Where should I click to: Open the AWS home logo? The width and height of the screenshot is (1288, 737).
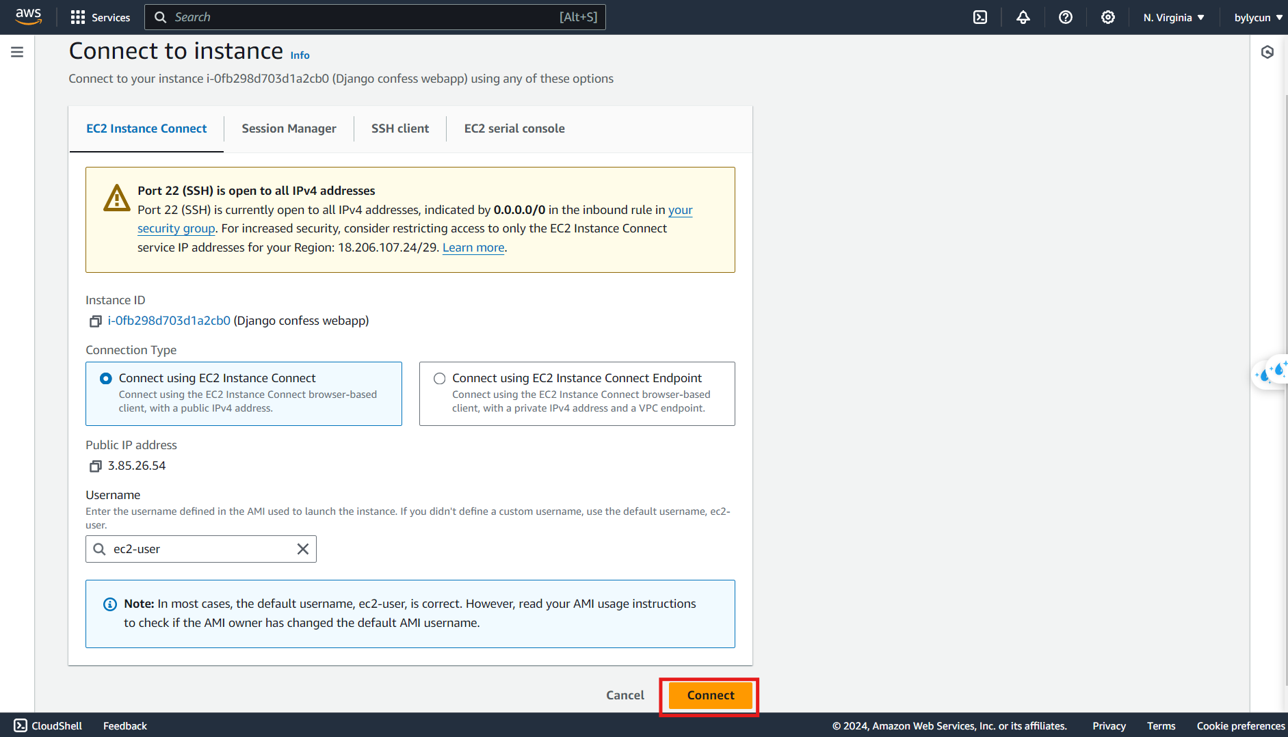[x=28, y=16]
